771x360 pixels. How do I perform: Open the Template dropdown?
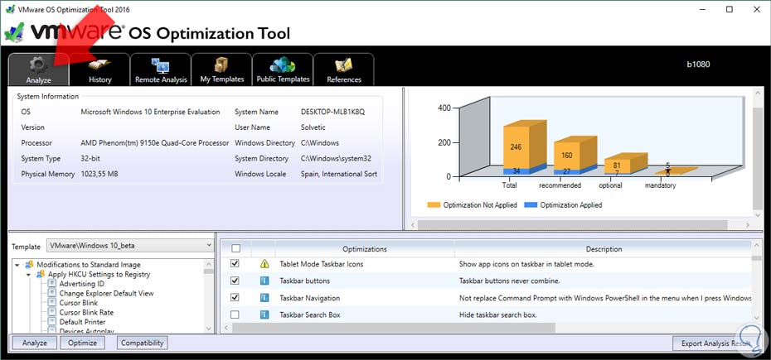[x=130, y=246]
